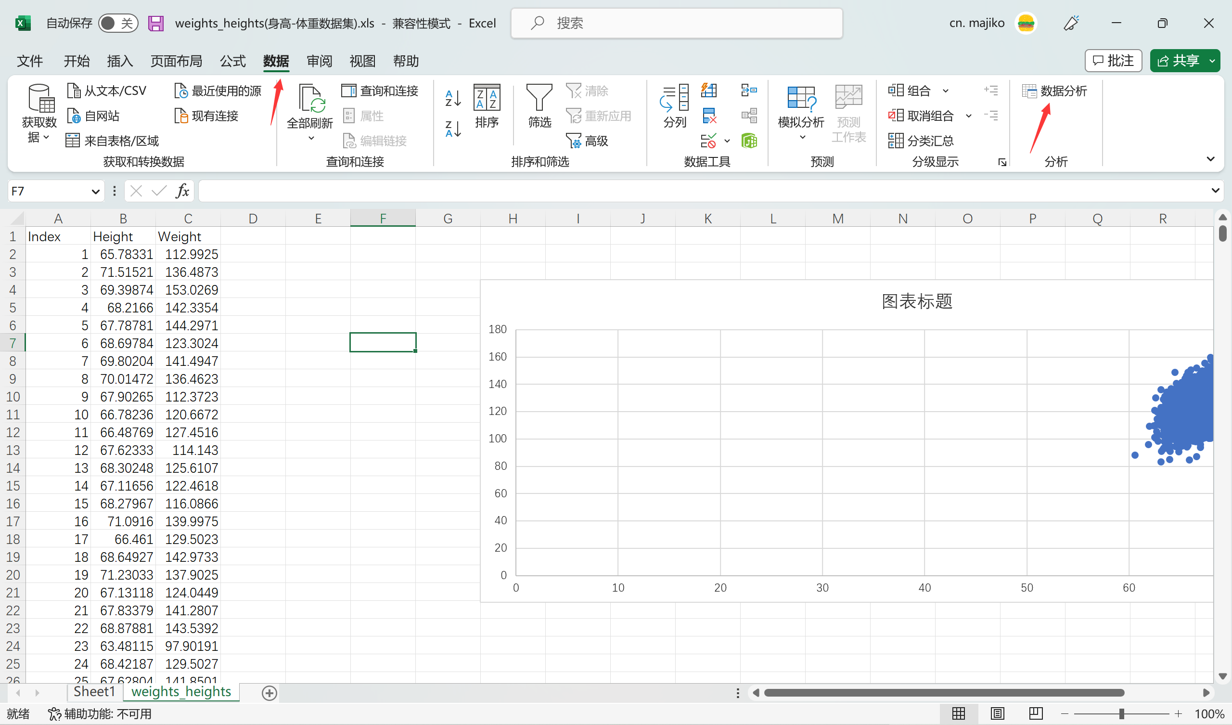Click 分列 text to columns
The height and width of the screenshot is (725, 1232).
pos(675,106)
